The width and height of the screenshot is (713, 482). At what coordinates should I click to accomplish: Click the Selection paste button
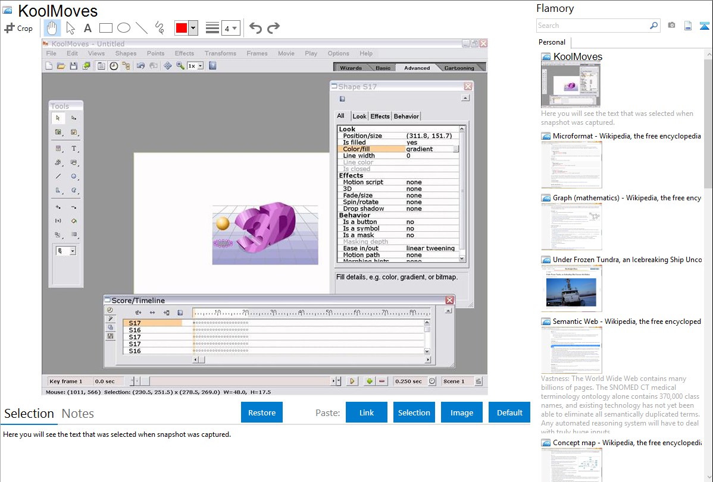pos(414,412)
